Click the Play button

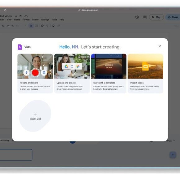click(156, 17)
